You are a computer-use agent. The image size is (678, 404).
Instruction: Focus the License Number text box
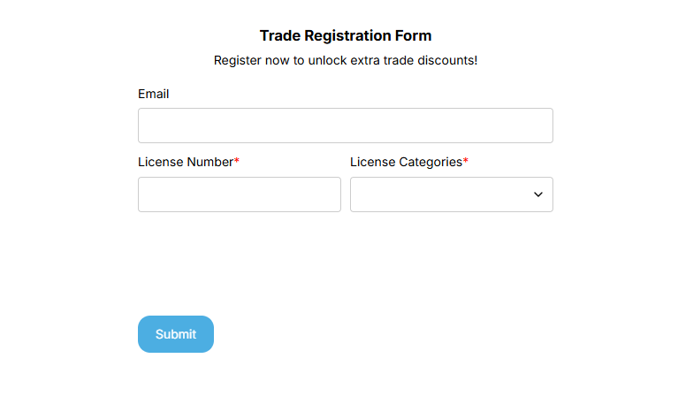(239, 194)
